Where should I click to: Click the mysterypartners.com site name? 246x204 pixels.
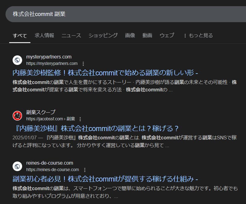pos(49,57)
